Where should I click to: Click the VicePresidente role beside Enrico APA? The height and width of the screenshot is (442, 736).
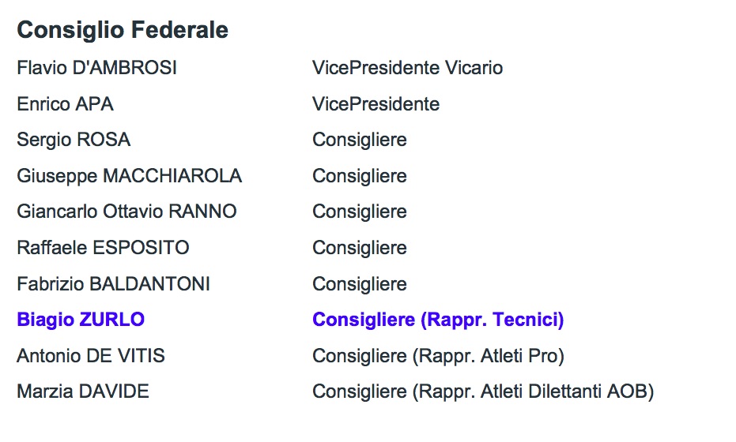[376, 104]
